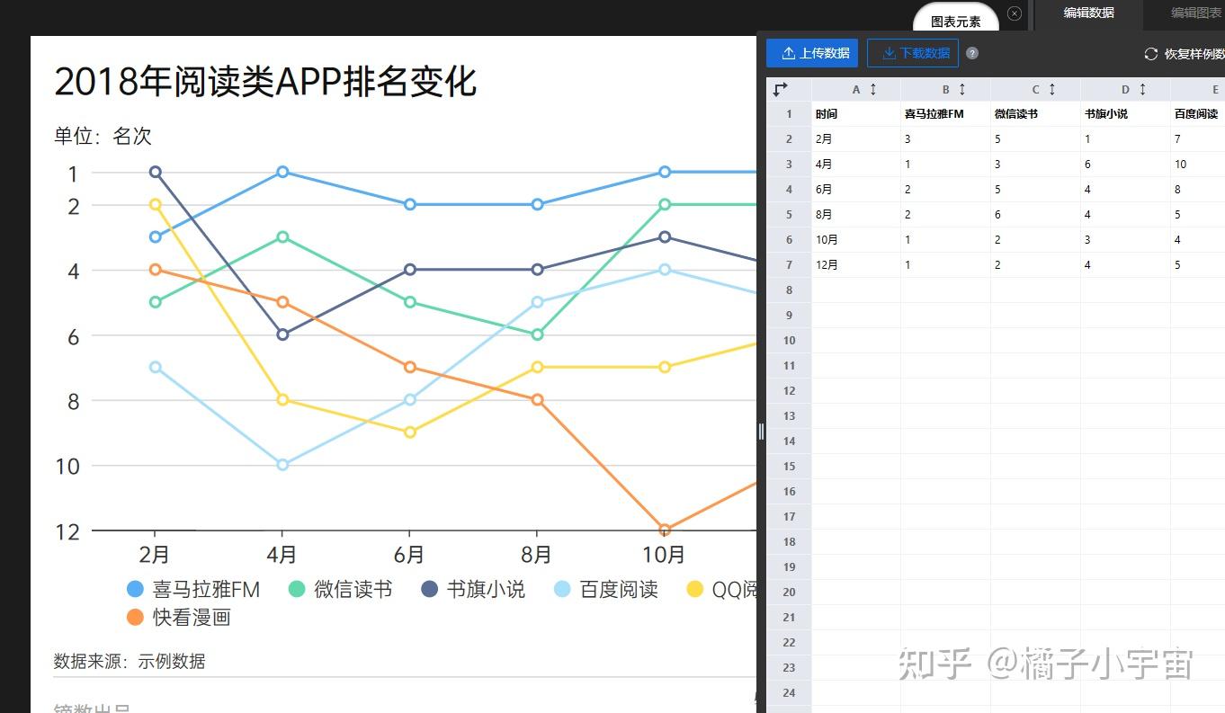Select the 单位：名次 unit label
Image resolution: width=1225 pixels, height=713 pixels.
103,137
